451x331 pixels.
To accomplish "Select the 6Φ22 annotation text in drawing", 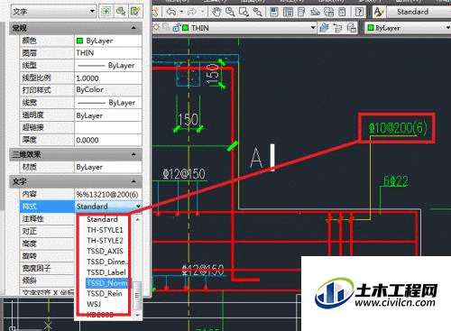I will 396,181.
